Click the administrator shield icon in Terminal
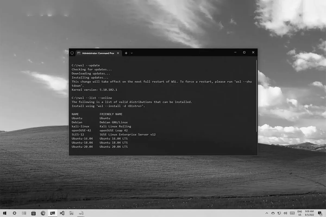The height and width of the screenshot is (217, 326). (x=72, y=53)
